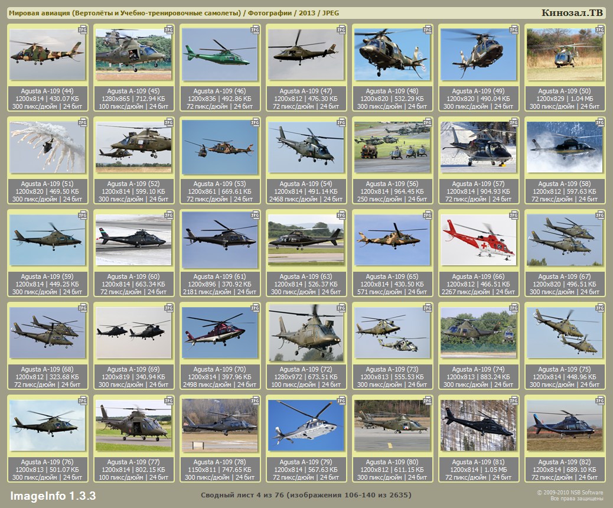Click the Кинозал.ТВ logo link
This screenshot has width=613, height=508.
572,13
